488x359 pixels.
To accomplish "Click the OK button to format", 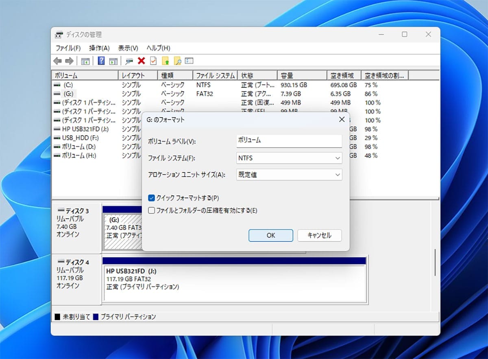I will [x=270, y=235].
